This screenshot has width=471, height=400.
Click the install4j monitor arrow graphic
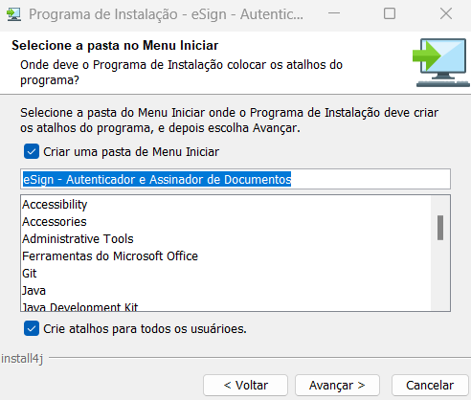click(441, 62)
